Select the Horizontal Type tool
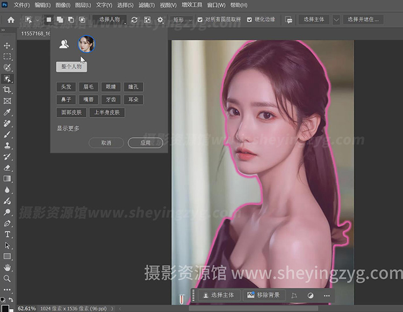Screen dimensions: 403x312 [8, 235]
